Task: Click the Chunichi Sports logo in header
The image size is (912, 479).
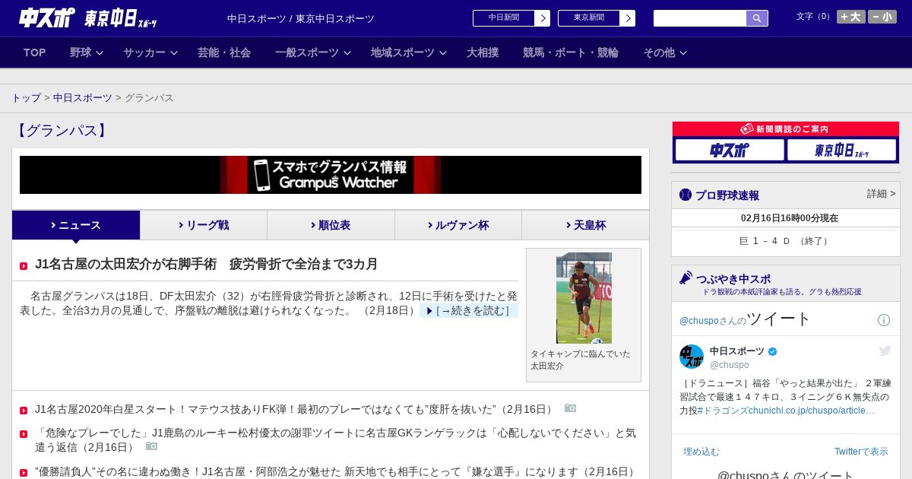Action: click(47, 17)
